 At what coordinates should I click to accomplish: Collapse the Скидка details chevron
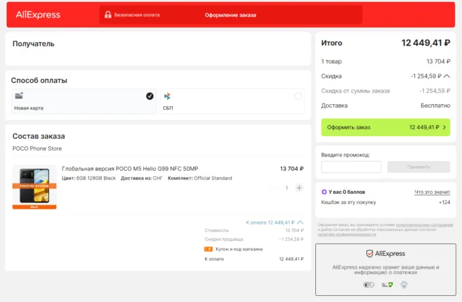point(447,76)
